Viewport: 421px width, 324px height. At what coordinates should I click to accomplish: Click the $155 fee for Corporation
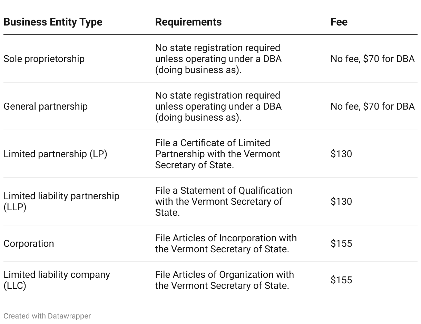coord(341,243)
